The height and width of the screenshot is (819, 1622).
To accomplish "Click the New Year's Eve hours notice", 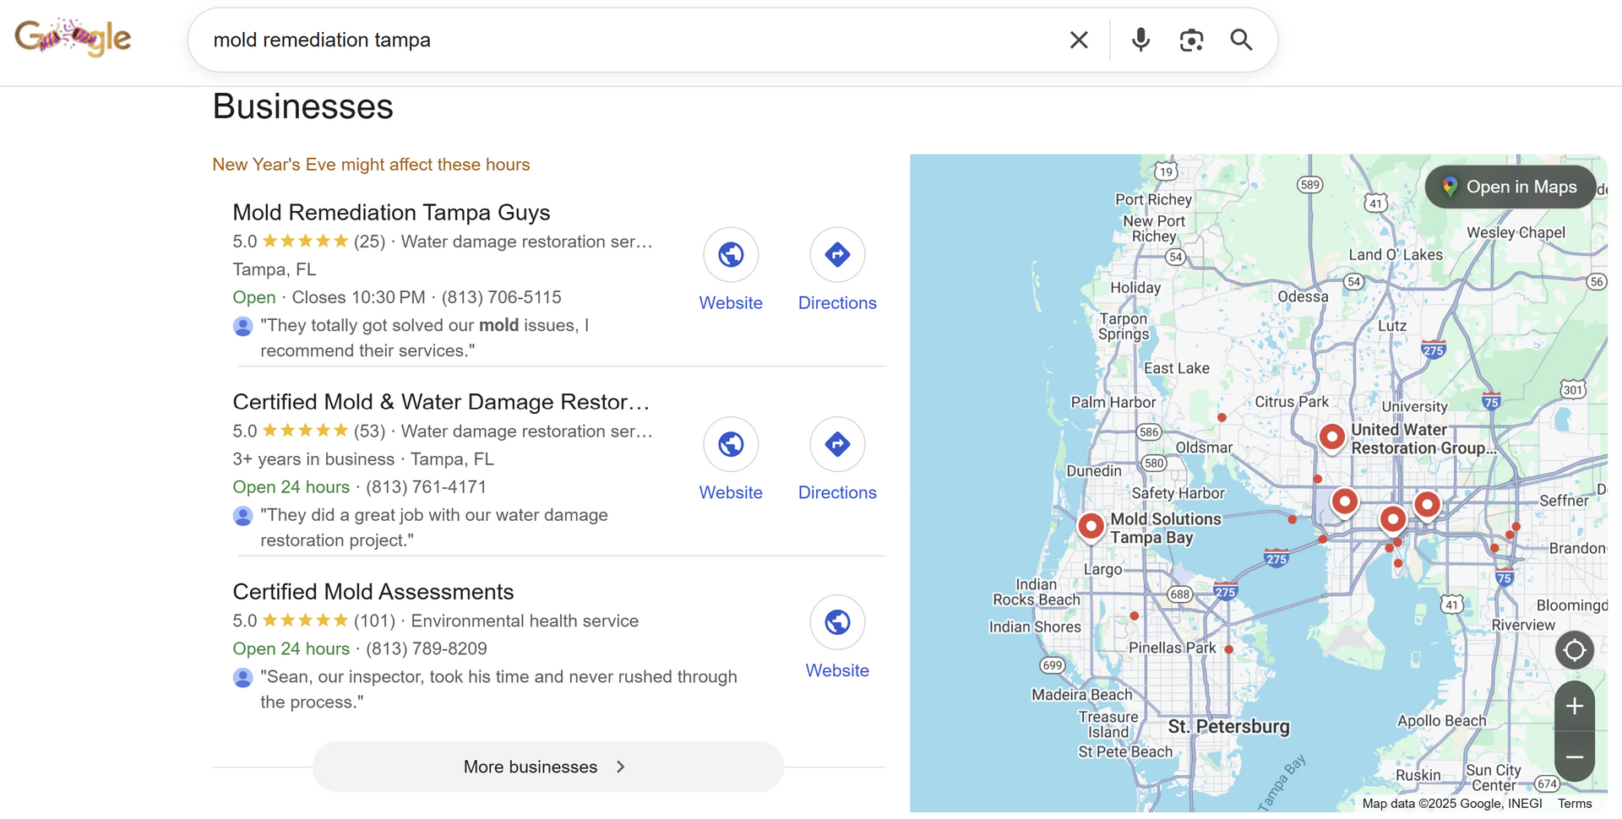I will 371,165.
